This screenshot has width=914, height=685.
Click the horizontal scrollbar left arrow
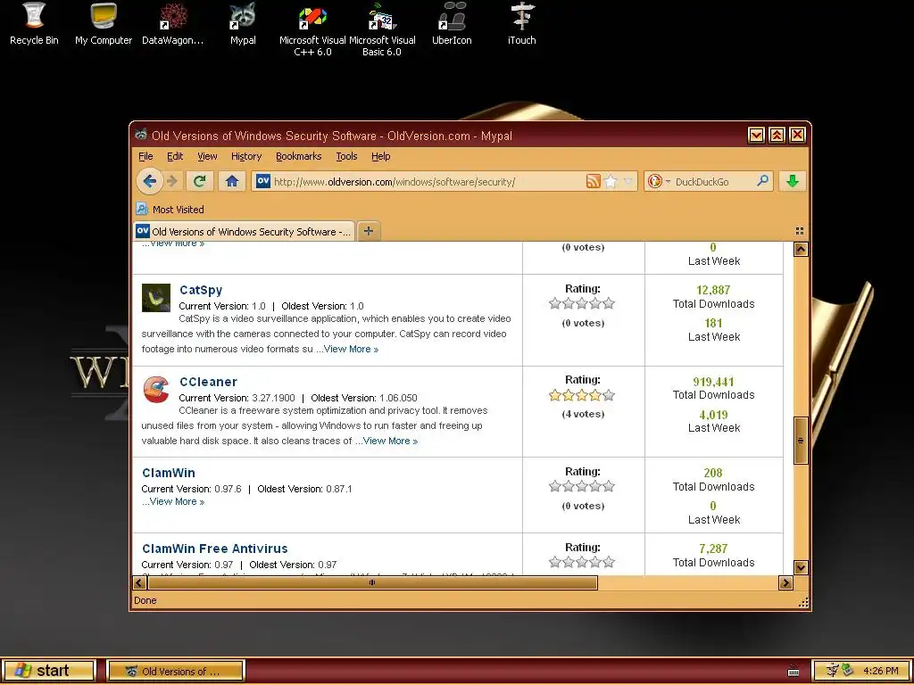coord(139,582)
